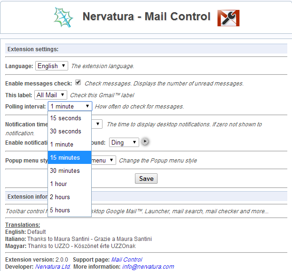The width and height of the screenshot is (292, 271).
Task: Collapse the Polling interval dropdown
Action: click(70, 106)
